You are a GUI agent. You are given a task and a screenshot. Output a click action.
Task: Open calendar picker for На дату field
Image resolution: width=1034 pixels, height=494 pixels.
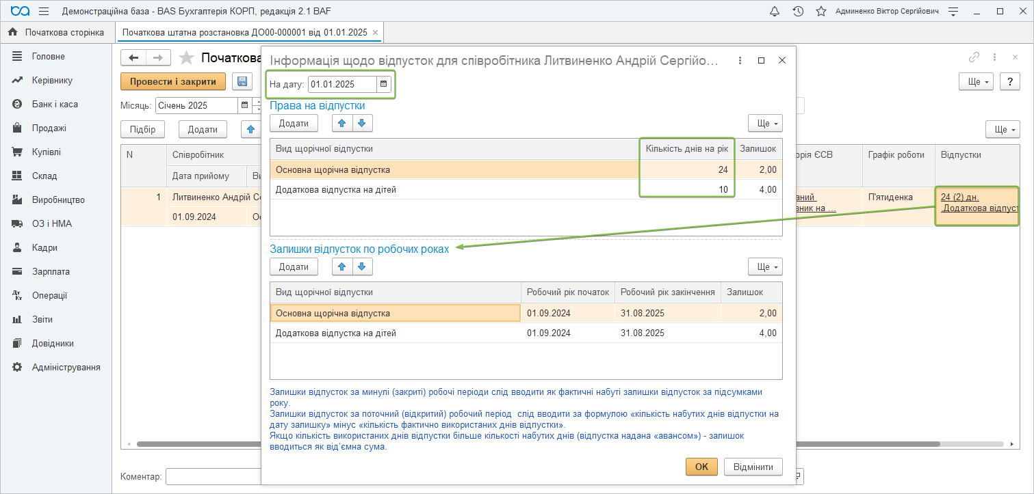[x=384, y=85]
